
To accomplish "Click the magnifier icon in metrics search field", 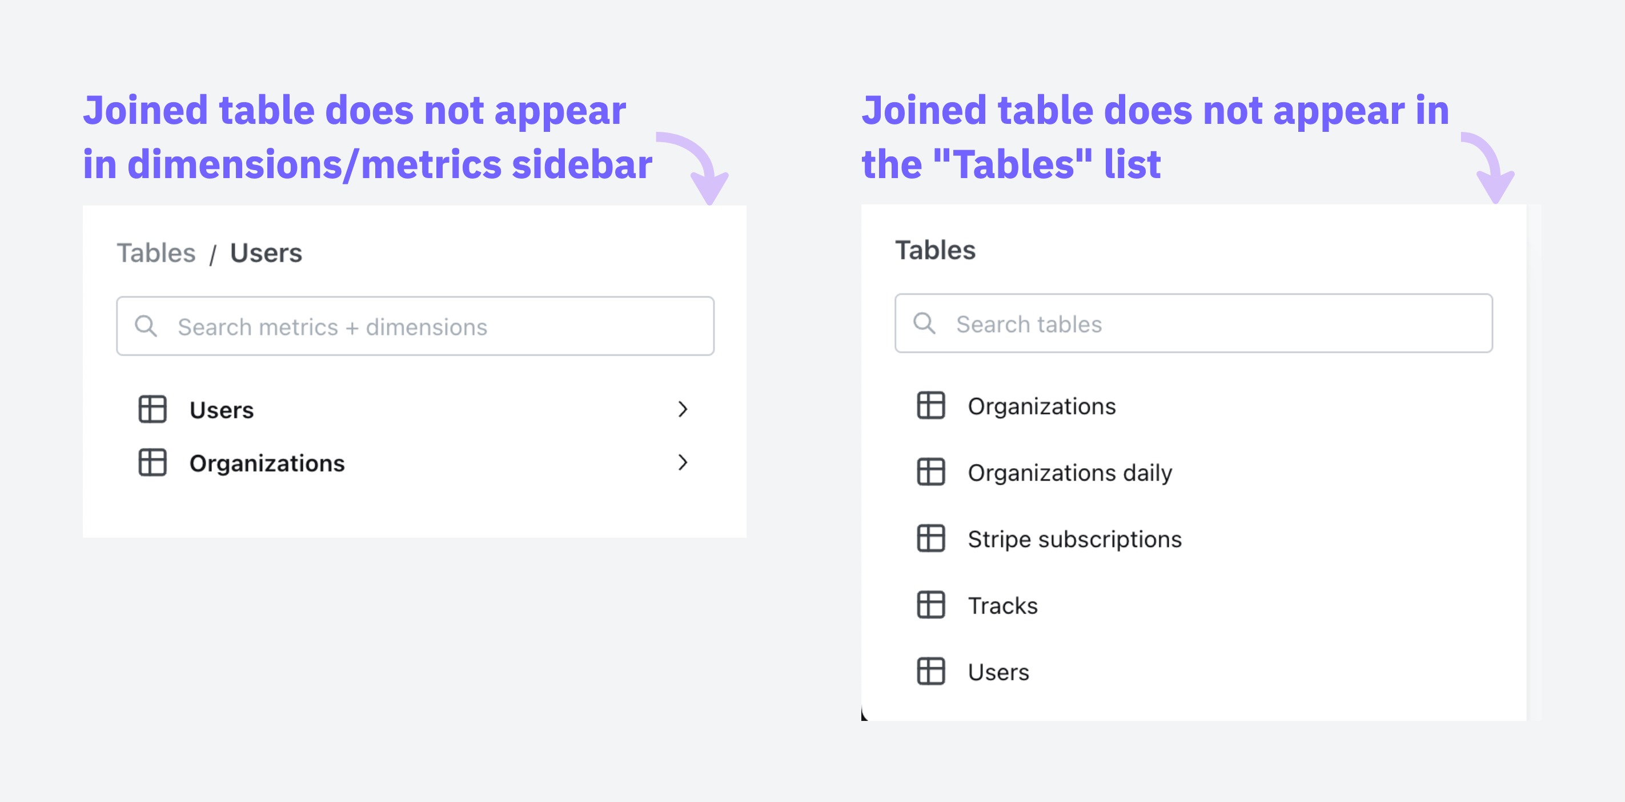I will [x=146, y=326].
